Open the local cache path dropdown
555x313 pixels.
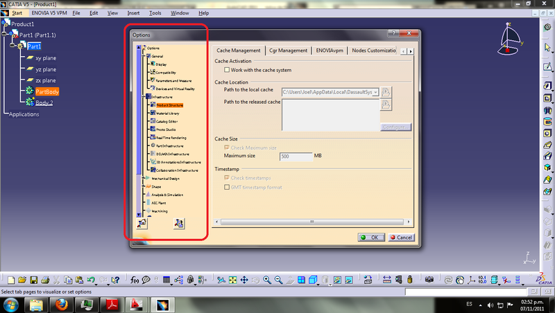[x=375, y=92]
